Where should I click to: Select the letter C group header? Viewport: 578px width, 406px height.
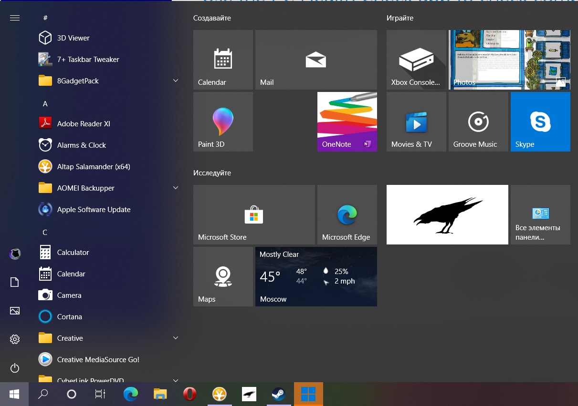(45, 232)
